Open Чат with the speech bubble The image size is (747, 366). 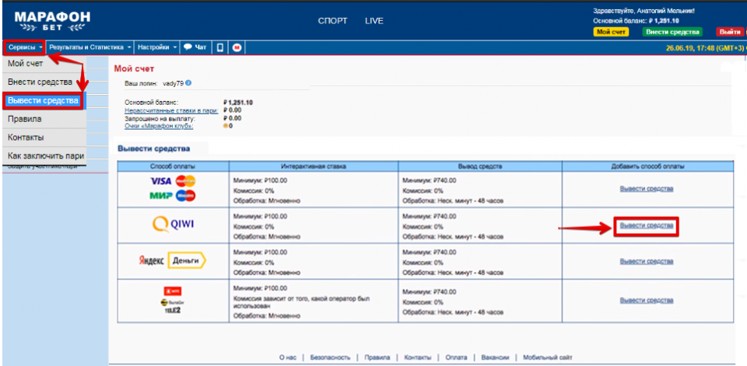pos(195,47)
